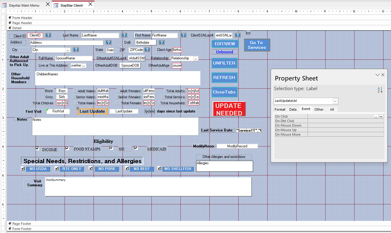Screen dimensions: 391x233
Task: Expand the Relationship dropdown arrow
Action: [x=196, y=58]
